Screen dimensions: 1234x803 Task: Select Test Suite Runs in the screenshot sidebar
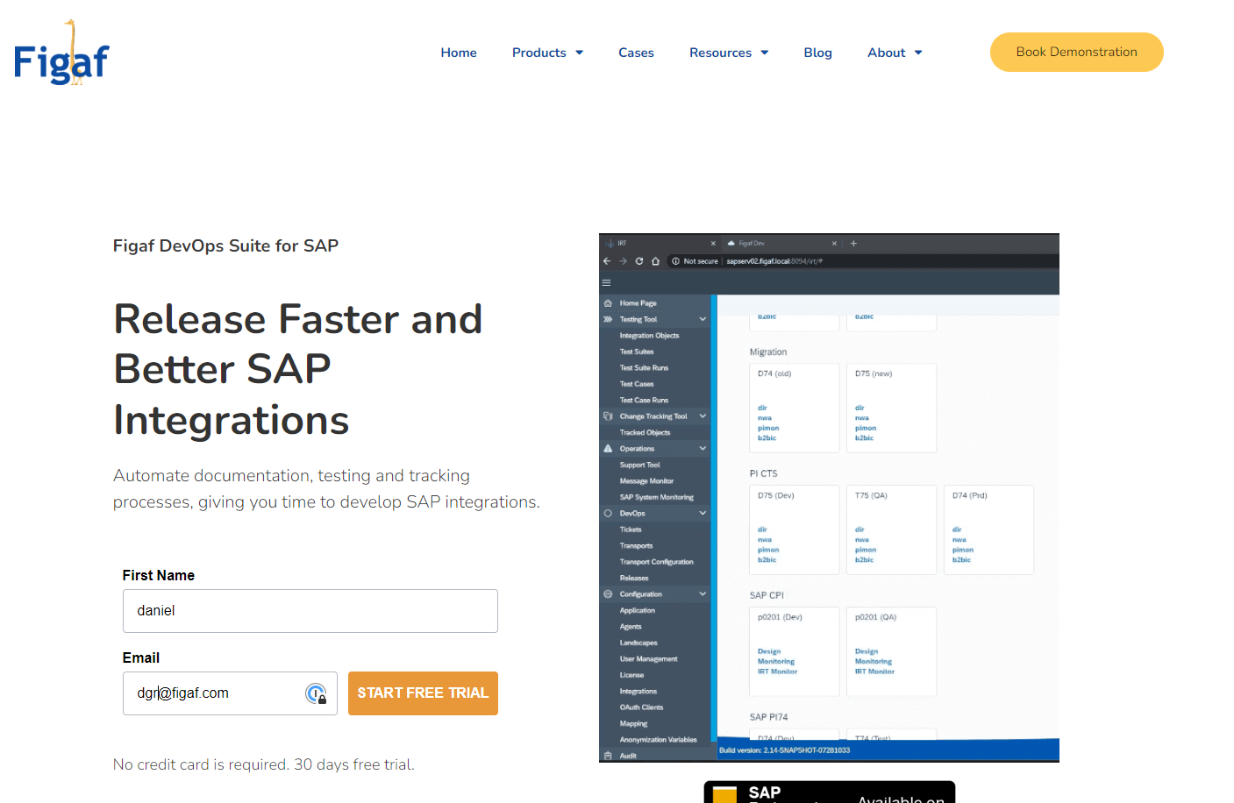[x=644, y=368]
